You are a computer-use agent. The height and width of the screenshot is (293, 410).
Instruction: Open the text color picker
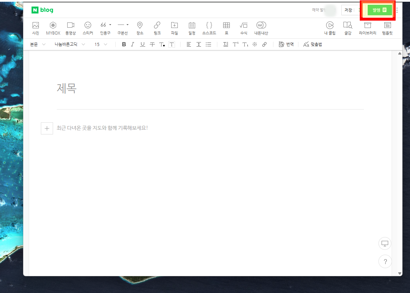pos(162,44)
